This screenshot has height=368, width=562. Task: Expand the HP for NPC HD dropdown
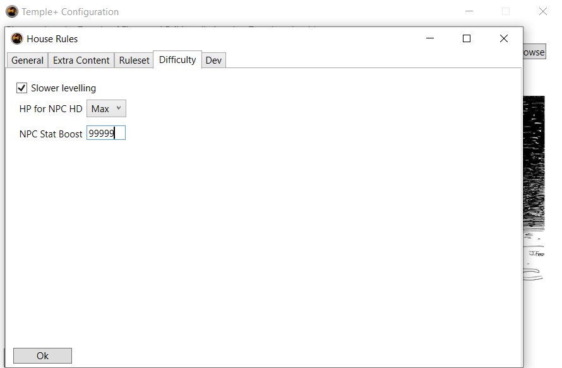(x=106, y=109)
